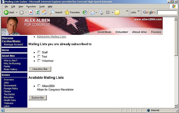
Task: Refresh the page using green arrows icon
Action: (x=38, y=12)
